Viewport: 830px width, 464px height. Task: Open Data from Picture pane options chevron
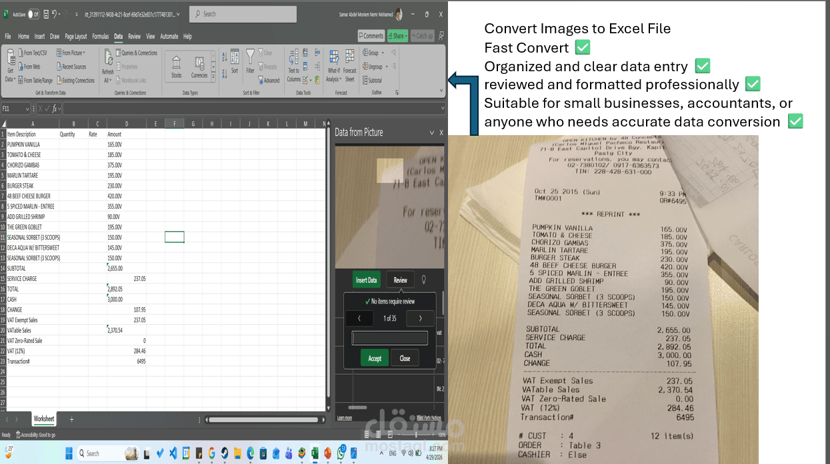coord(431,132)
